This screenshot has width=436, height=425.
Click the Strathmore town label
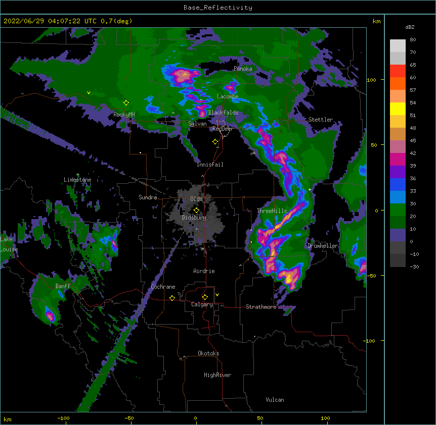pos(261,307)
